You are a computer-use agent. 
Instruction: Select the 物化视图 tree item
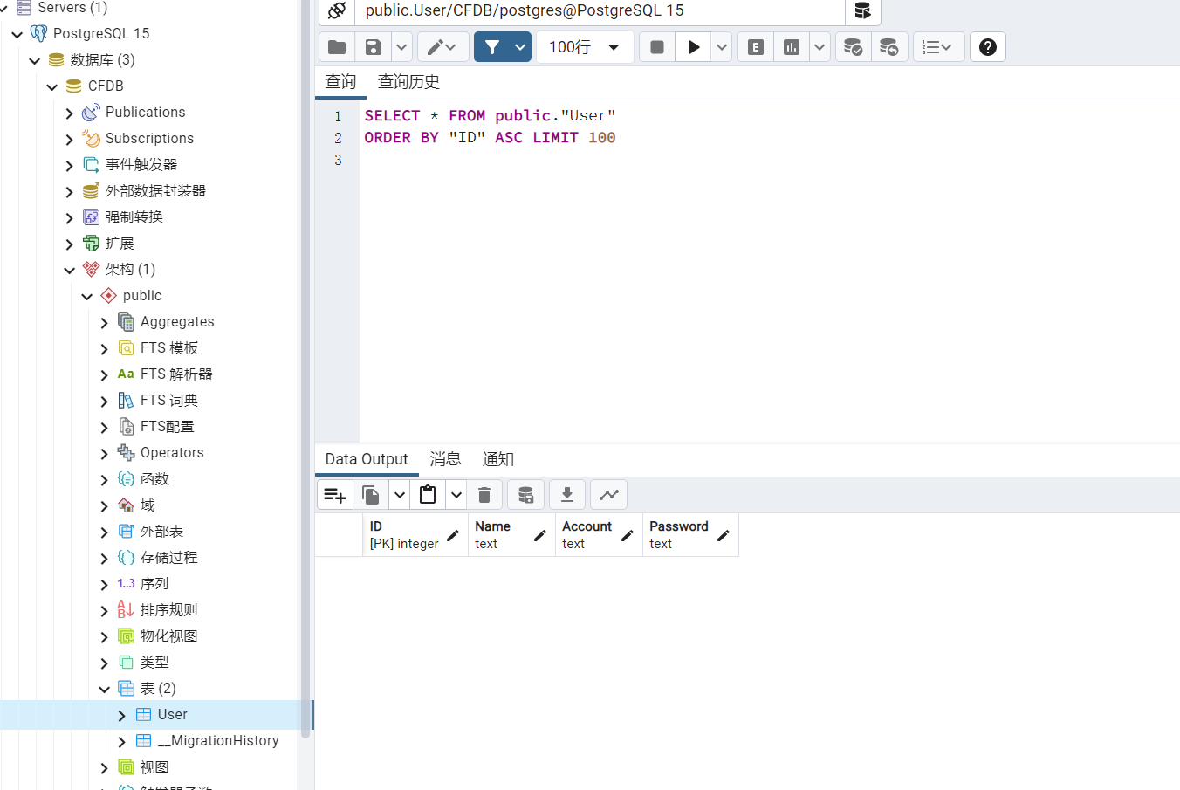tap(169, 635)
